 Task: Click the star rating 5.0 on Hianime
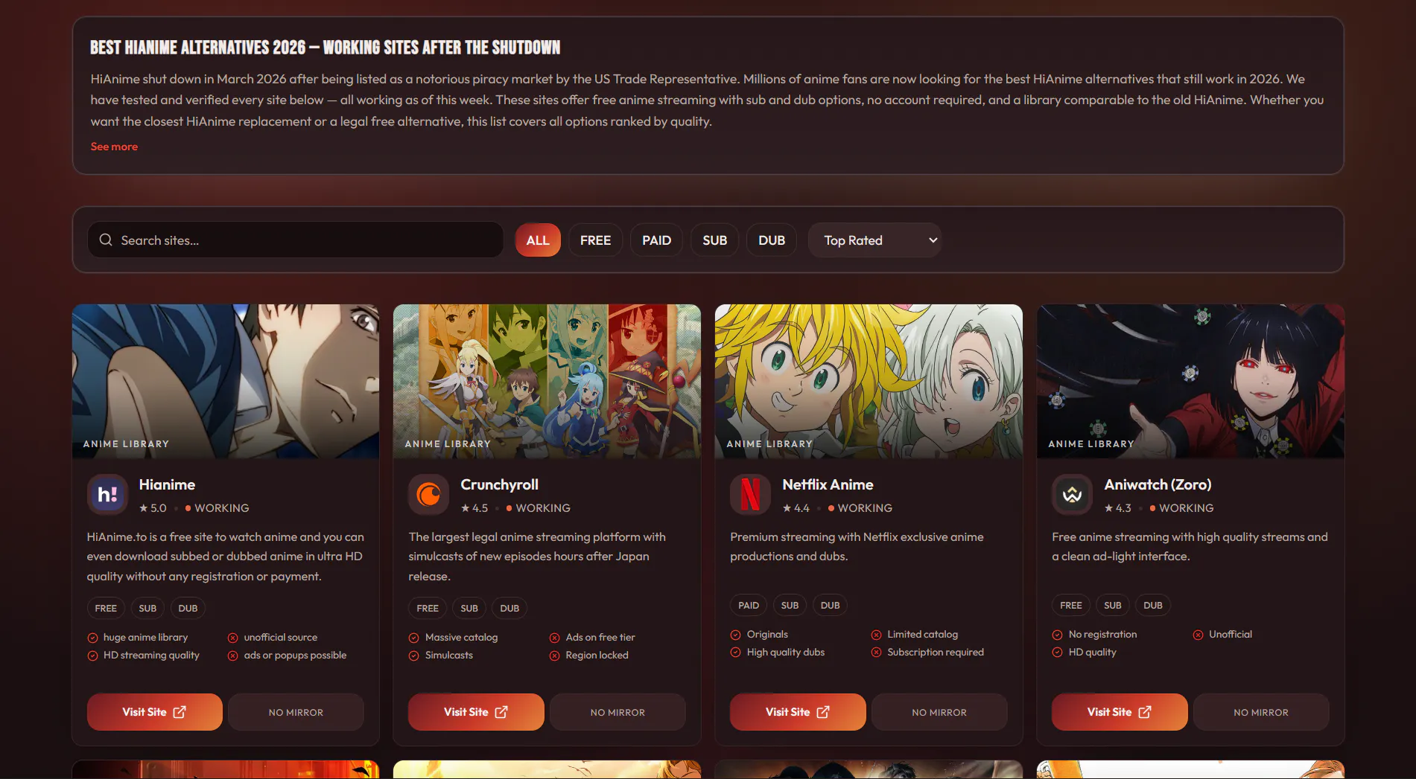(x=153, y=508)
